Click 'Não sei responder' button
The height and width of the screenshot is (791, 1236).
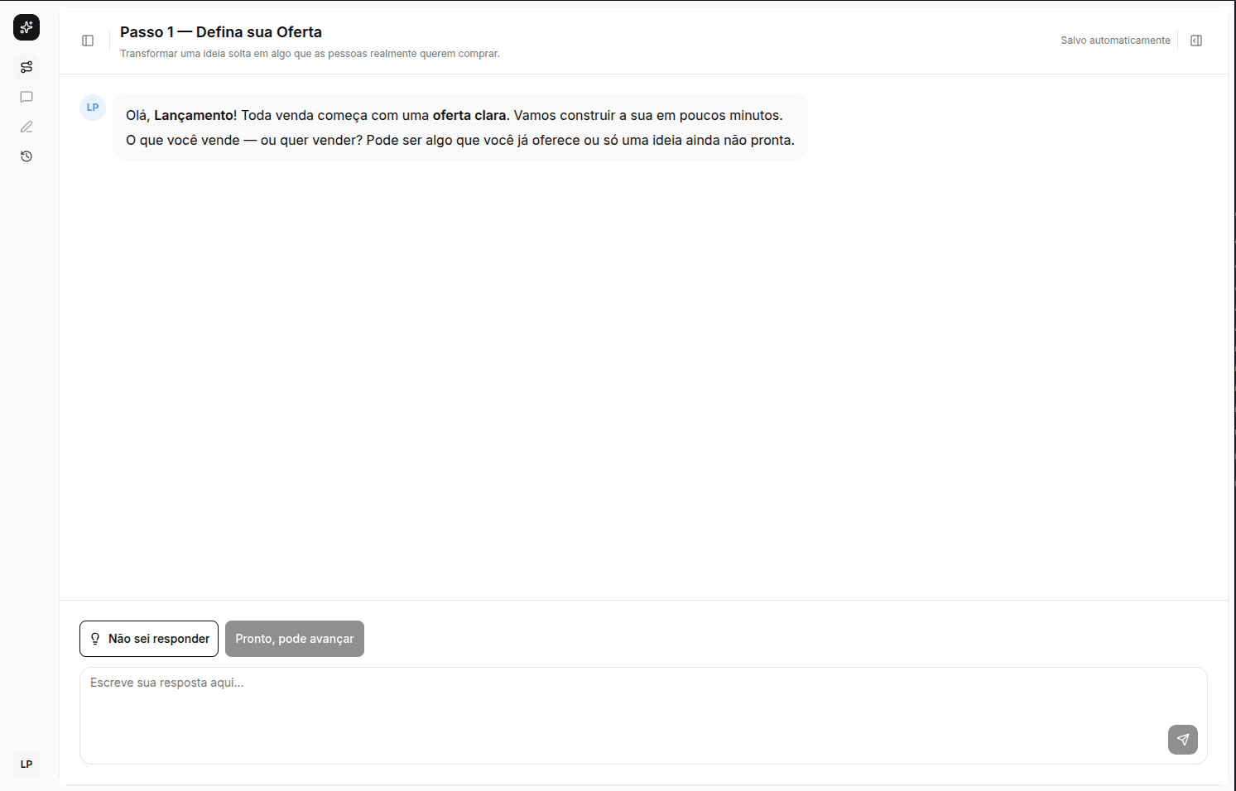[x=149, y=639]
